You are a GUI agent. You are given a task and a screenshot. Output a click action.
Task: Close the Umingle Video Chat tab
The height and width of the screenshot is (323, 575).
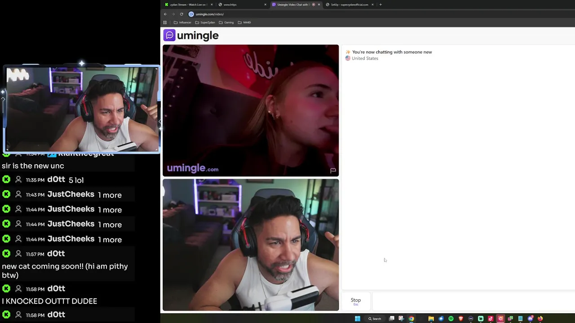[x=319, y=4]
